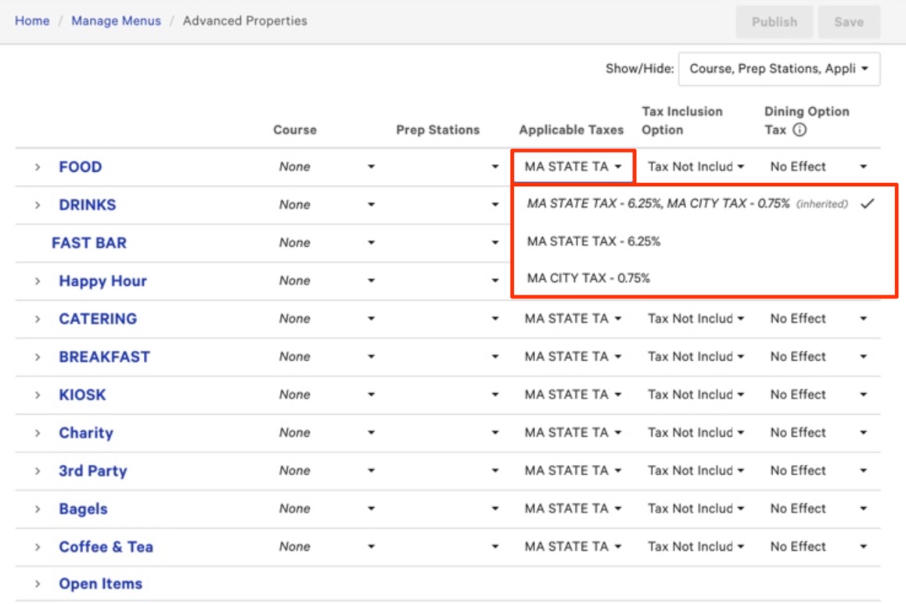Click the Publish button
Image resolution: width=906 pixels, height=604 pixels.
tap(774, 22)
